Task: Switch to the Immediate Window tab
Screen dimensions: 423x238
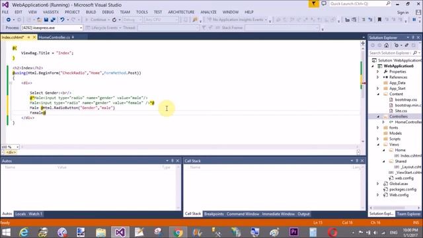Action: point(278,214)
